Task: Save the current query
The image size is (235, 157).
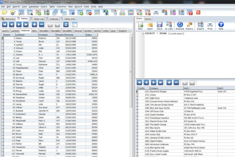Action: (159, 26)
